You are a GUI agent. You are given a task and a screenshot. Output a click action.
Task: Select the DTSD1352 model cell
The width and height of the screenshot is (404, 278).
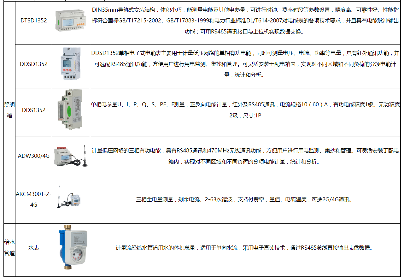coord(34,23)
